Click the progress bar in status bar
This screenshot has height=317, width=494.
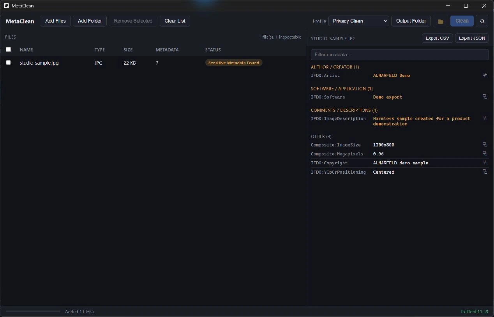click(x=33, y=312)
